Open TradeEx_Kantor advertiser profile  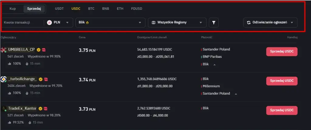(22, 108)
